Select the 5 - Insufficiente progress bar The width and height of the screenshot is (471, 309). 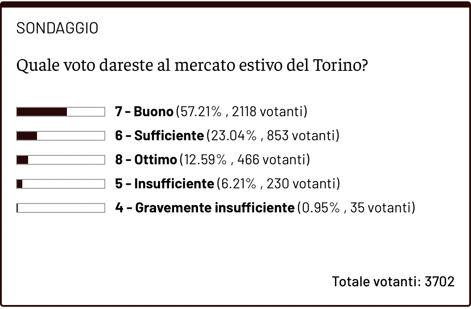coord(61,183)
